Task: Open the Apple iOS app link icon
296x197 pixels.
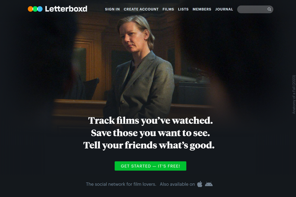Action: coord(200,184)
